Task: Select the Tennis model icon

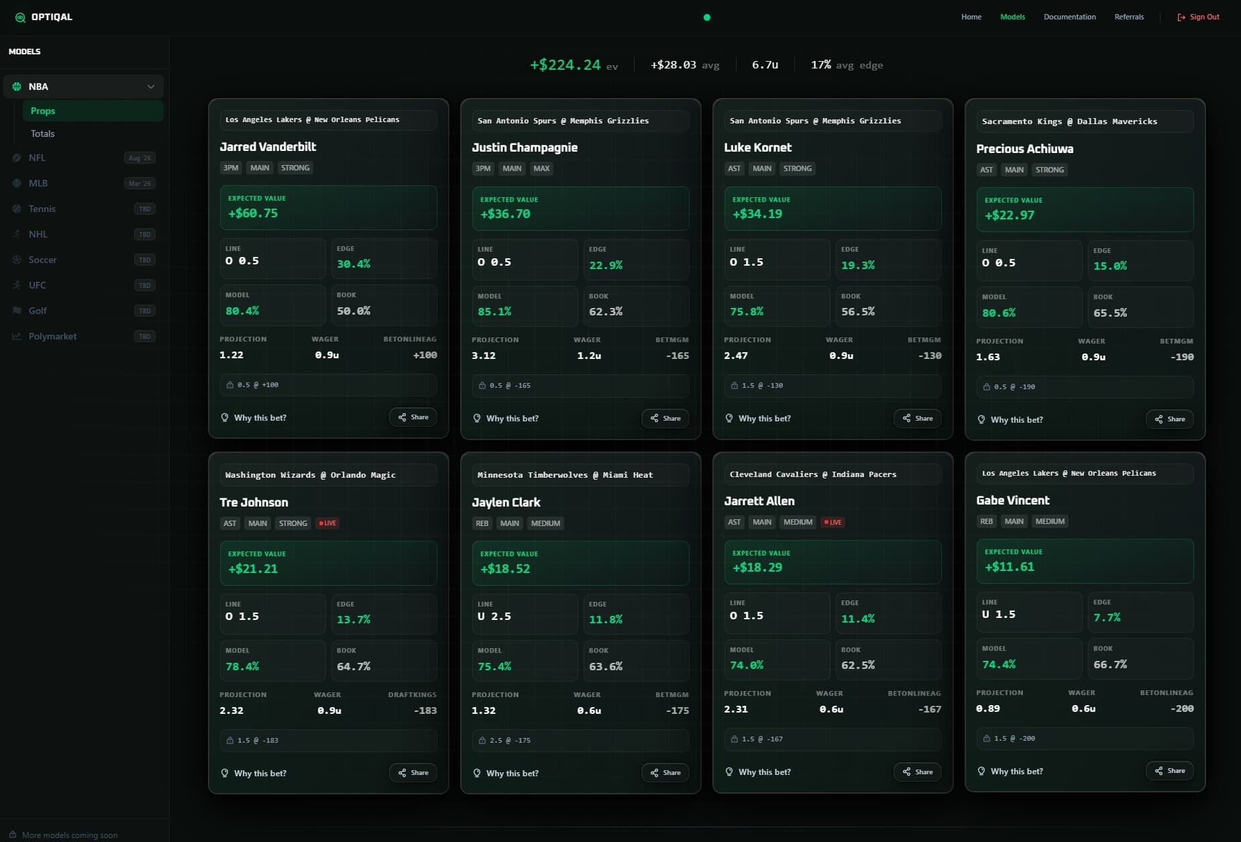Action: (x=17, y=209)
